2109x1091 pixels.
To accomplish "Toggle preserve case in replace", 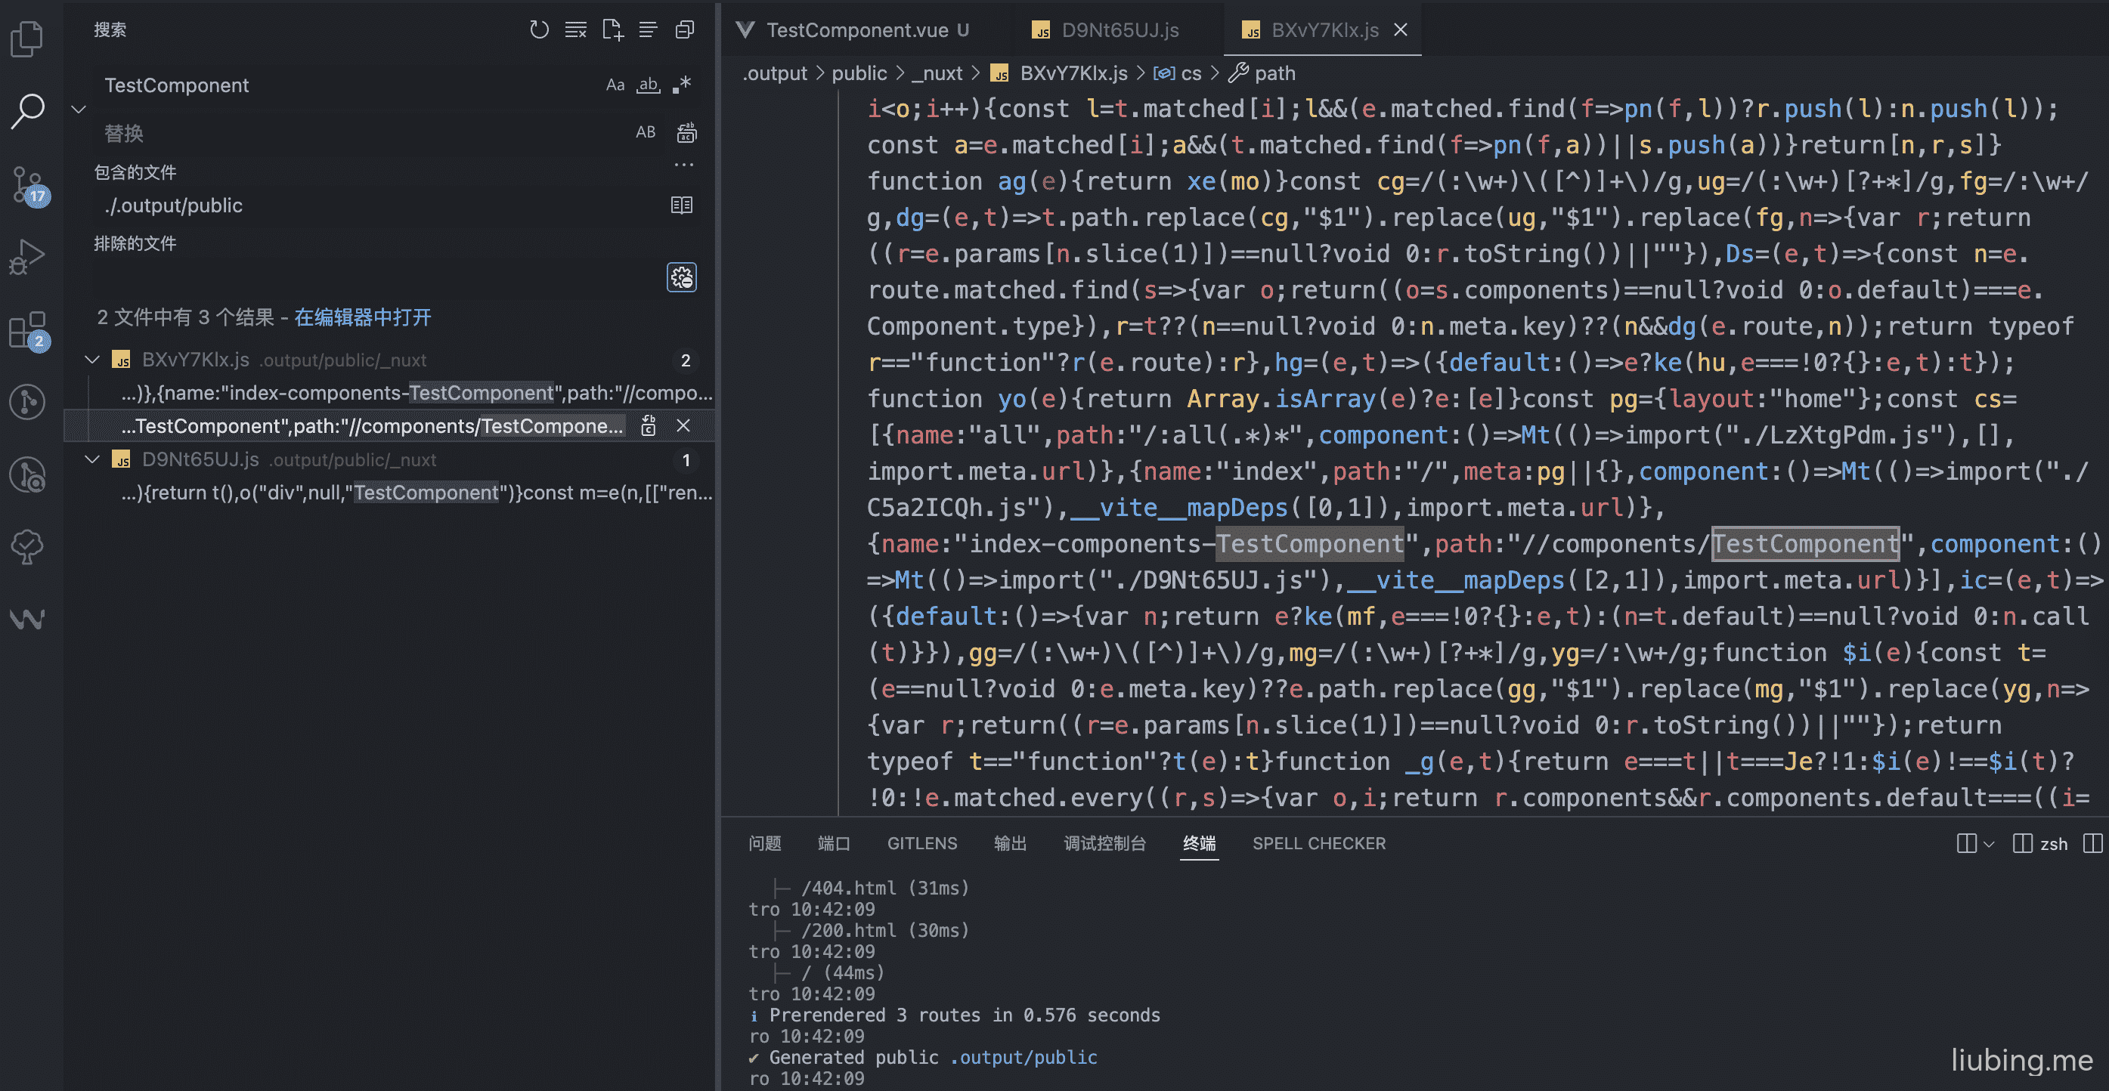I will tap(646, 132).
